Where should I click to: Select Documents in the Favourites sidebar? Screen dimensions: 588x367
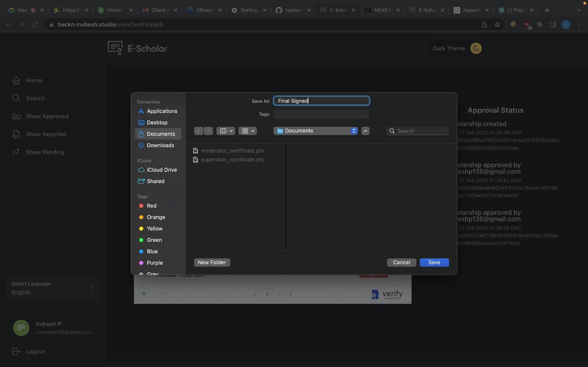(x=158, y=134)
